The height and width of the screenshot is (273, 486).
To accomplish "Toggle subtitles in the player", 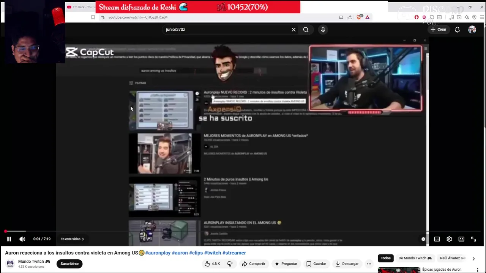I will click(x=437, y=239).
